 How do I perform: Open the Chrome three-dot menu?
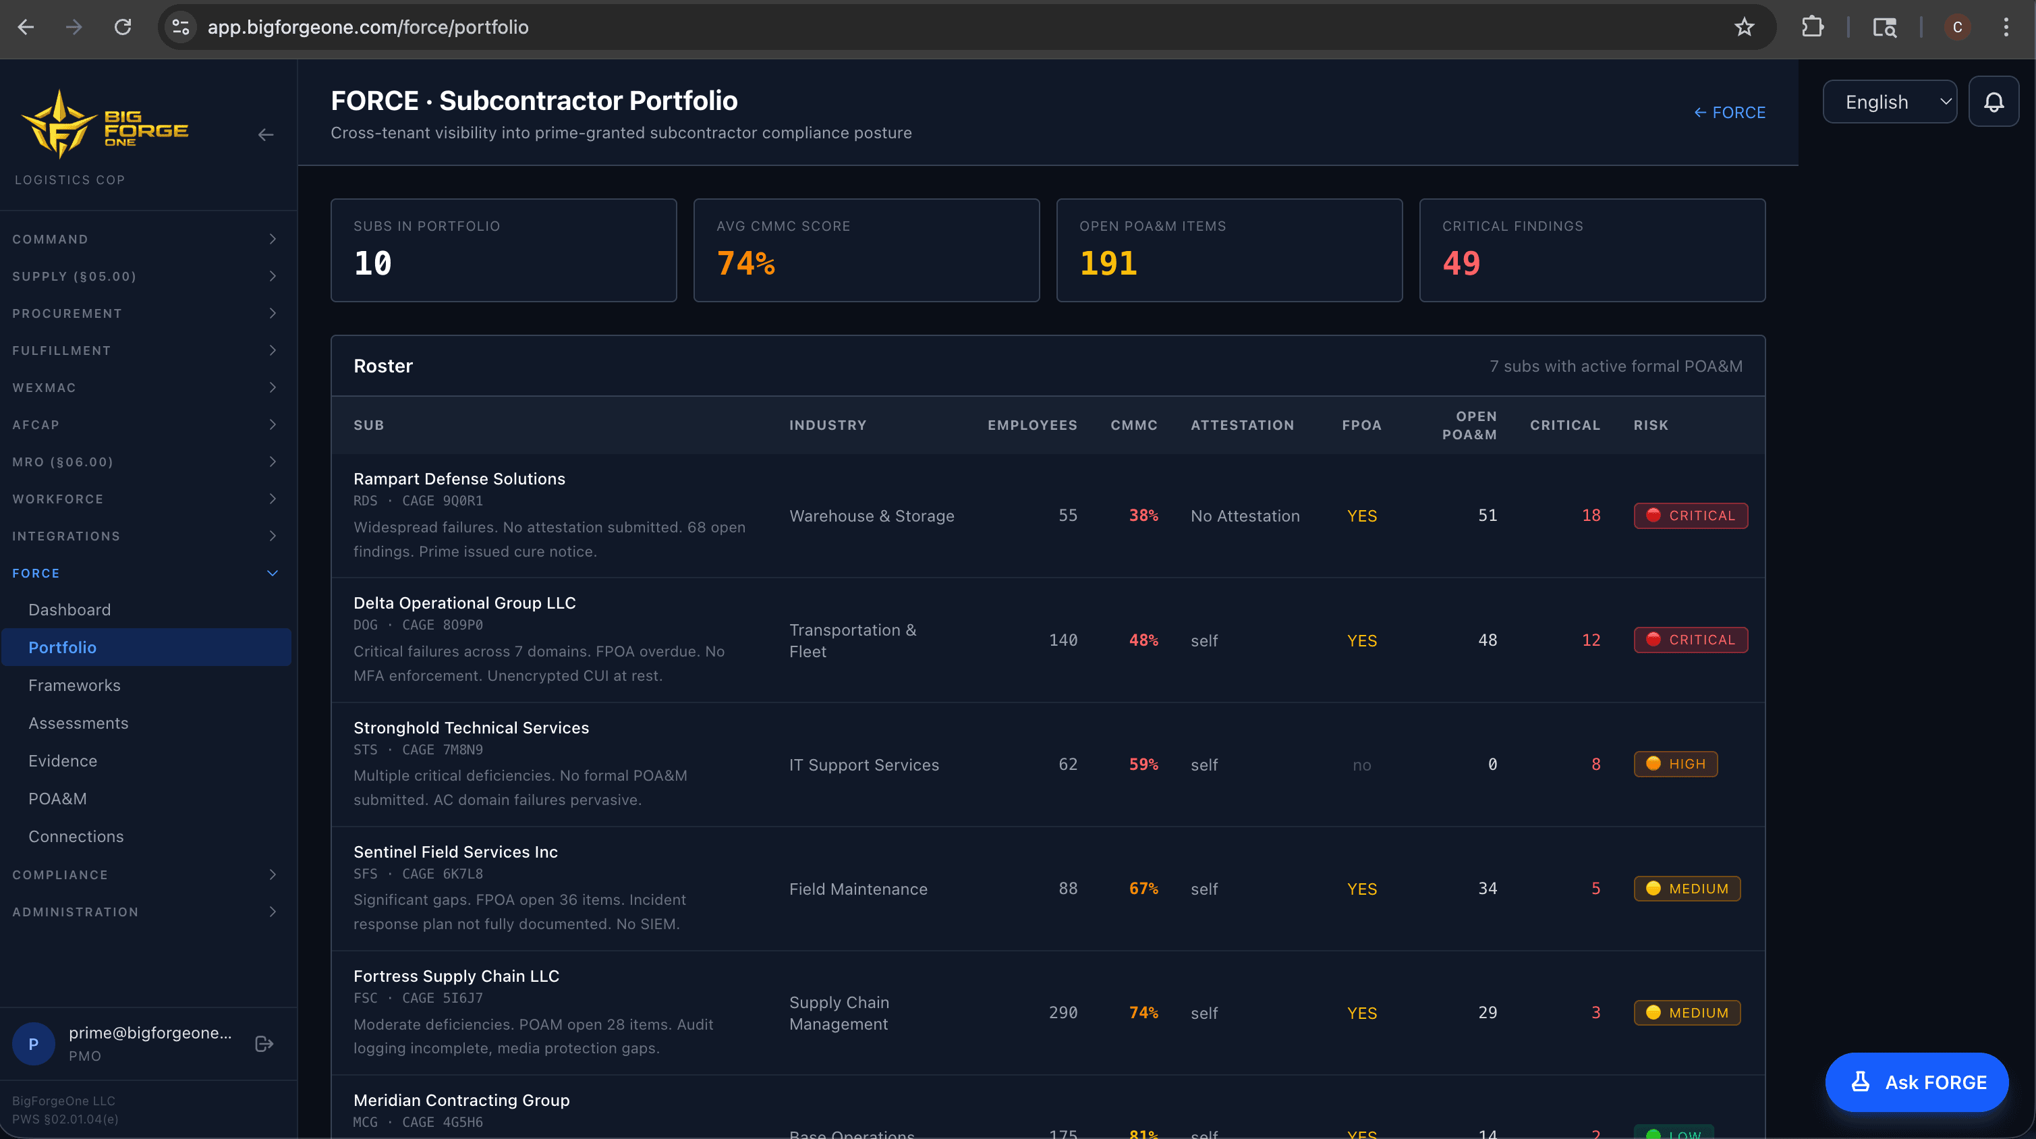click(2006, 27)
